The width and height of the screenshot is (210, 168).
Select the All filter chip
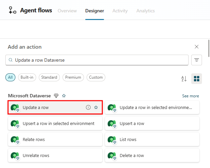pos(10,77)
